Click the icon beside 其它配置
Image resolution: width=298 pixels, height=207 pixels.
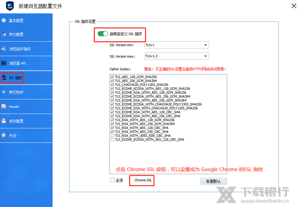click(x=4, y=34)
